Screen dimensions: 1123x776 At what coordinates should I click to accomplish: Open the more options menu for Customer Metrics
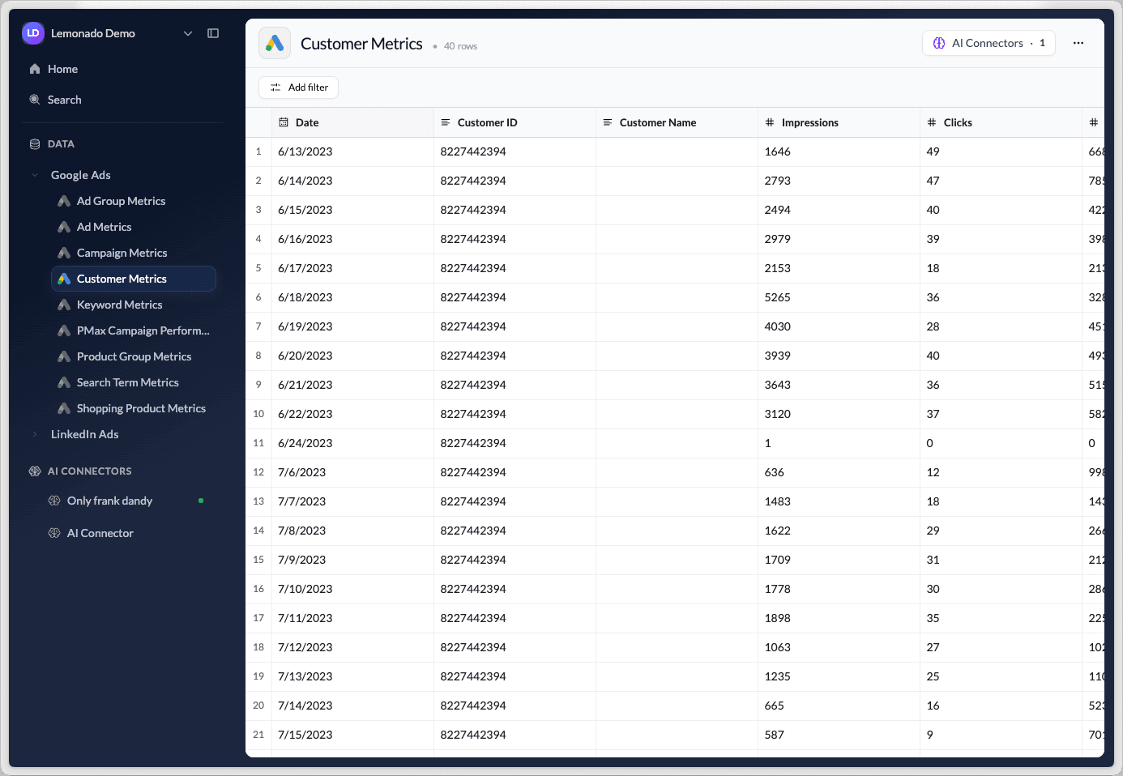[1078, 42]
